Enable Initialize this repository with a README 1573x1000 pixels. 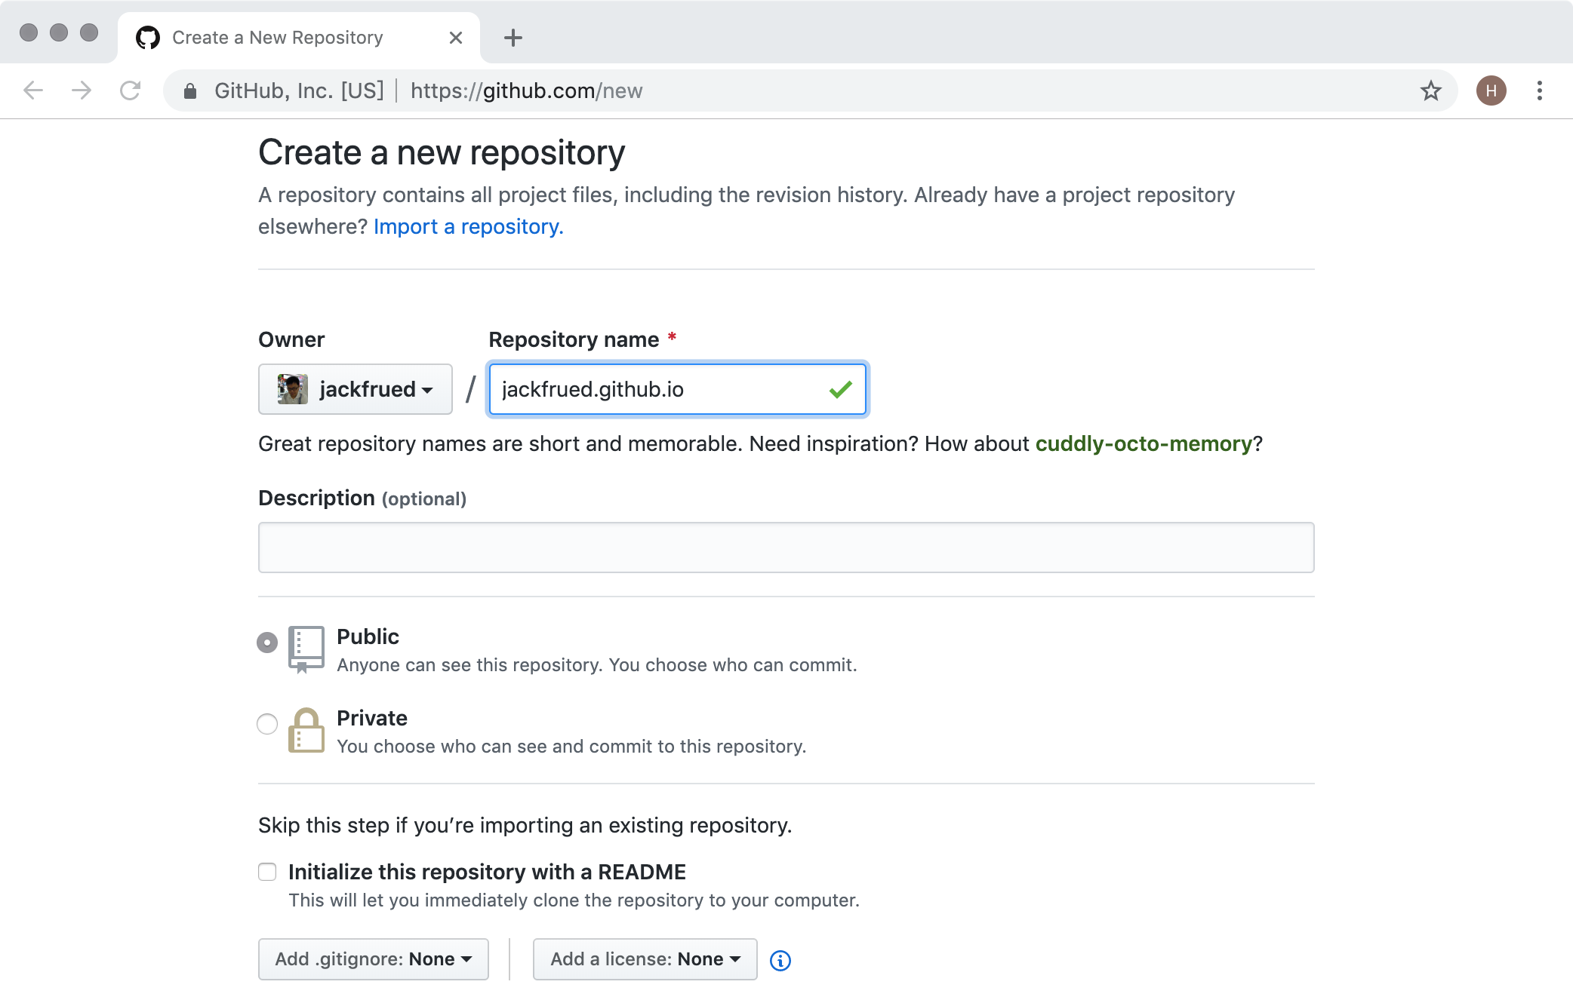click(x=267, y=872)
